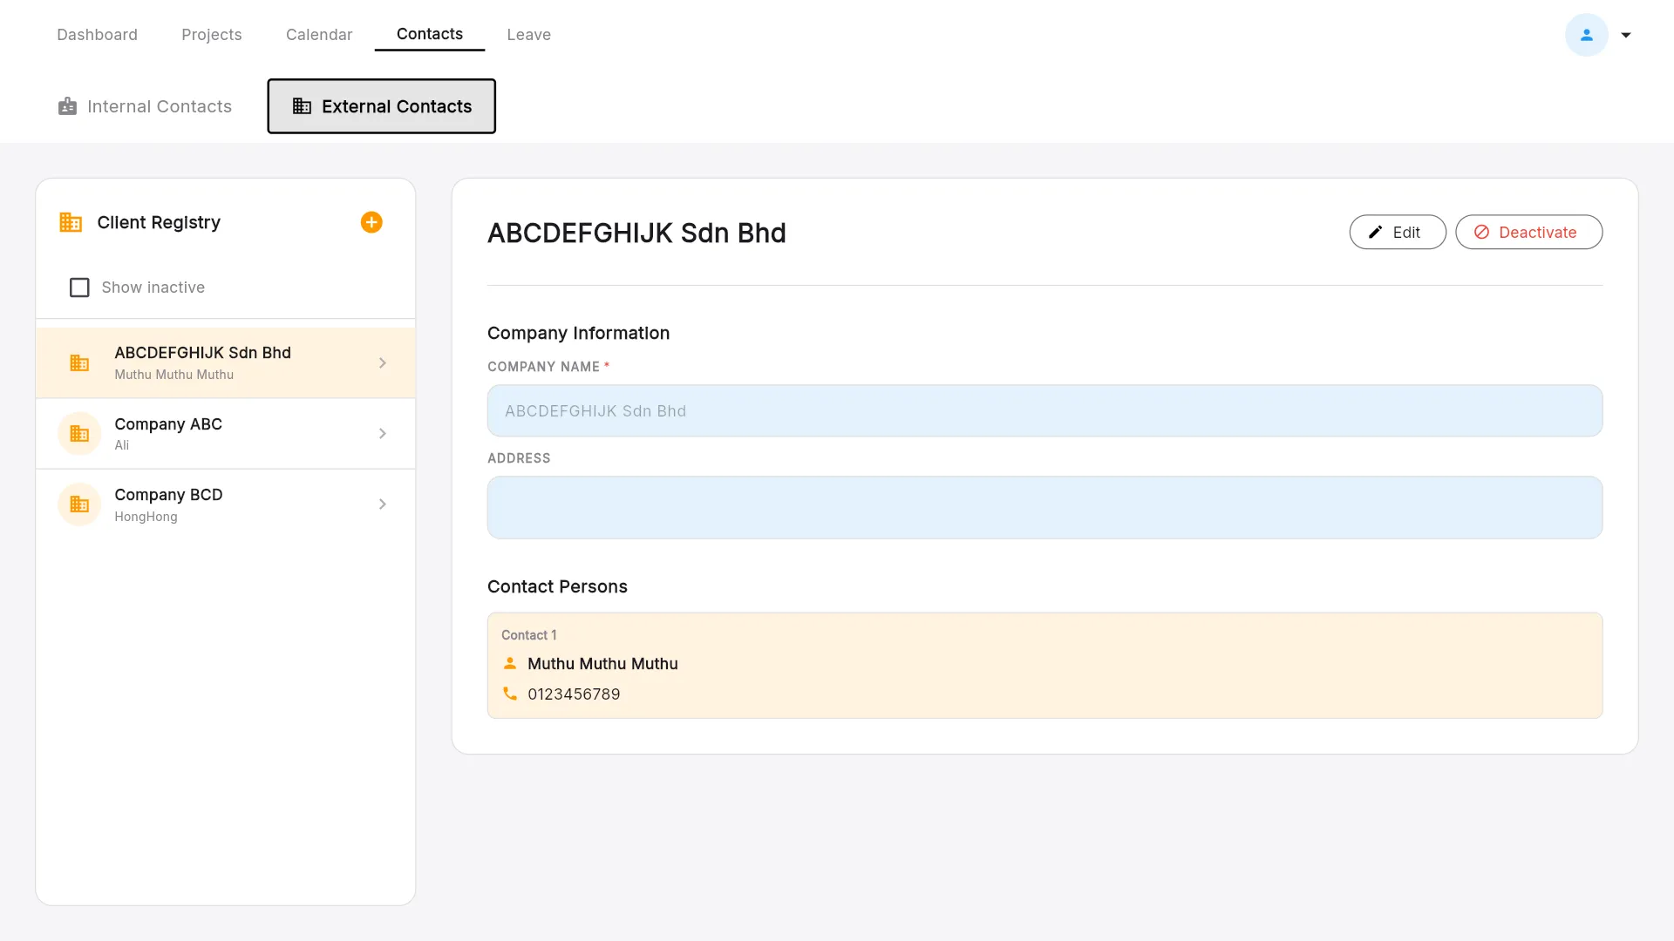Click the Client Registry building icon

click(x=71, y=222)
